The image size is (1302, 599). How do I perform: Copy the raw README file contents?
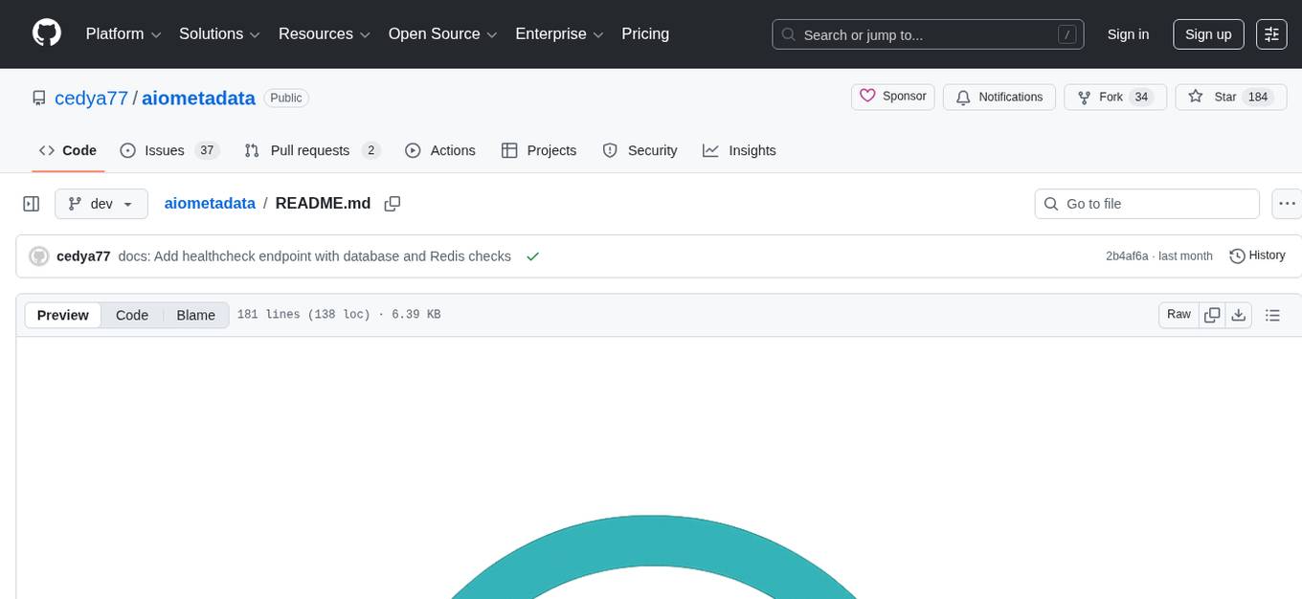click(1212, 314)
